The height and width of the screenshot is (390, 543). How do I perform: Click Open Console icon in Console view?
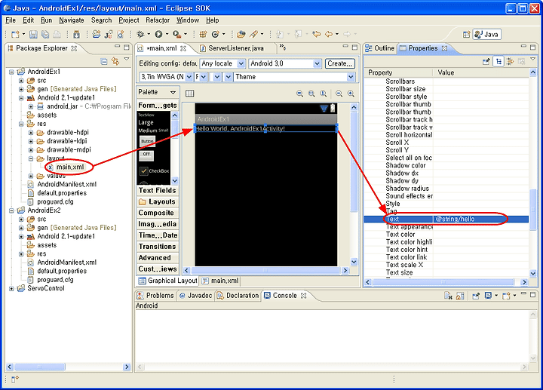pos(506,296)
